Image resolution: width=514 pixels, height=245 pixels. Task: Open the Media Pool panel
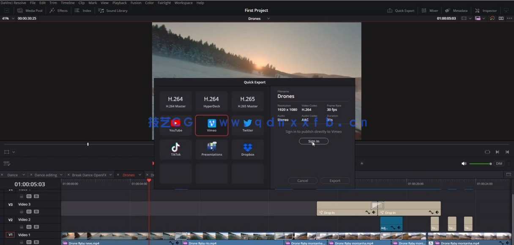pyautogui.click(x=30, y=11)
